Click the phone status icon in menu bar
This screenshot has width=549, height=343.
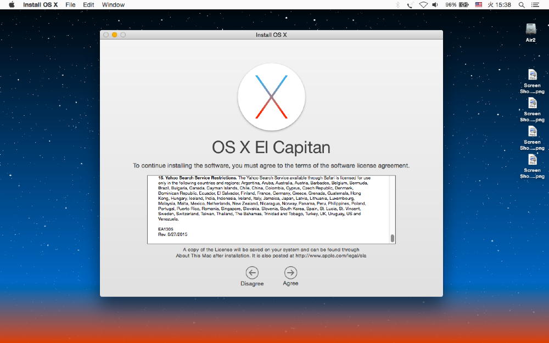coord(410,4)
